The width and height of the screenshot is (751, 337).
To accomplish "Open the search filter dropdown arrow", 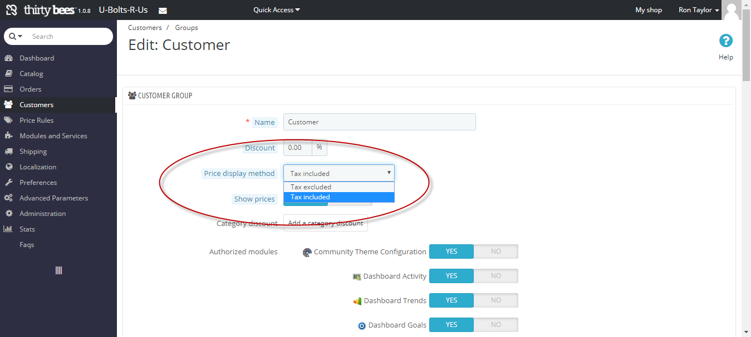I will (x=21, y=37).
